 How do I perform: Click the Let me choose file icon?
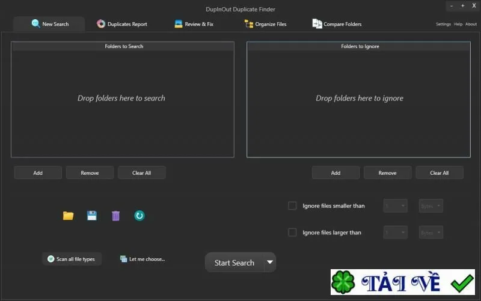click(x=124, y=259)
